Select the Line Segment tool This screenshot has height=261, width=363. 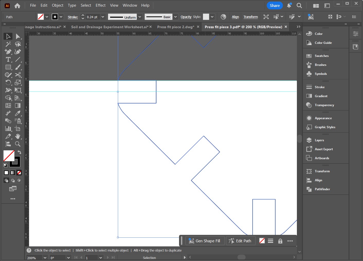coord(18,59)
